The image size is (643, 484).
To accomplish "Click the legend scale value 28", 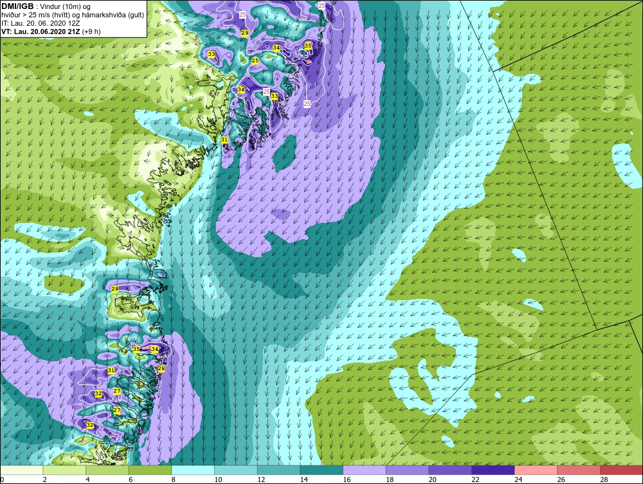I will coord(604,480).
